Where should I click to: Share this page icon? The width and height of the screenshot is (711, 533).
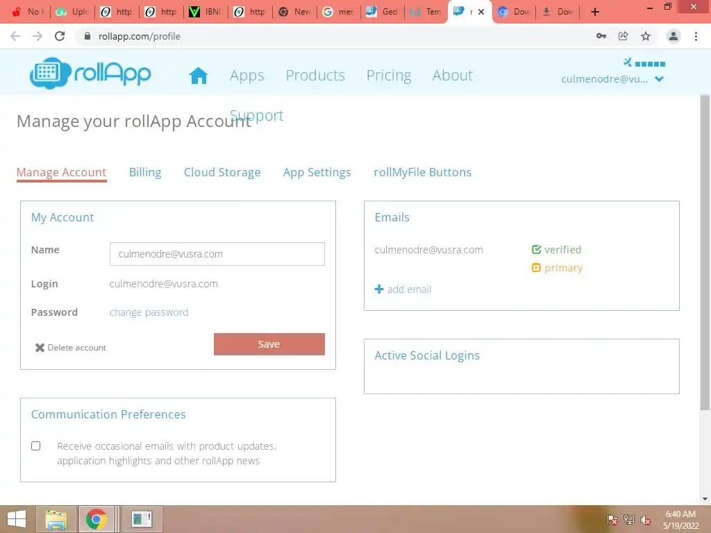tap(624, 36)
